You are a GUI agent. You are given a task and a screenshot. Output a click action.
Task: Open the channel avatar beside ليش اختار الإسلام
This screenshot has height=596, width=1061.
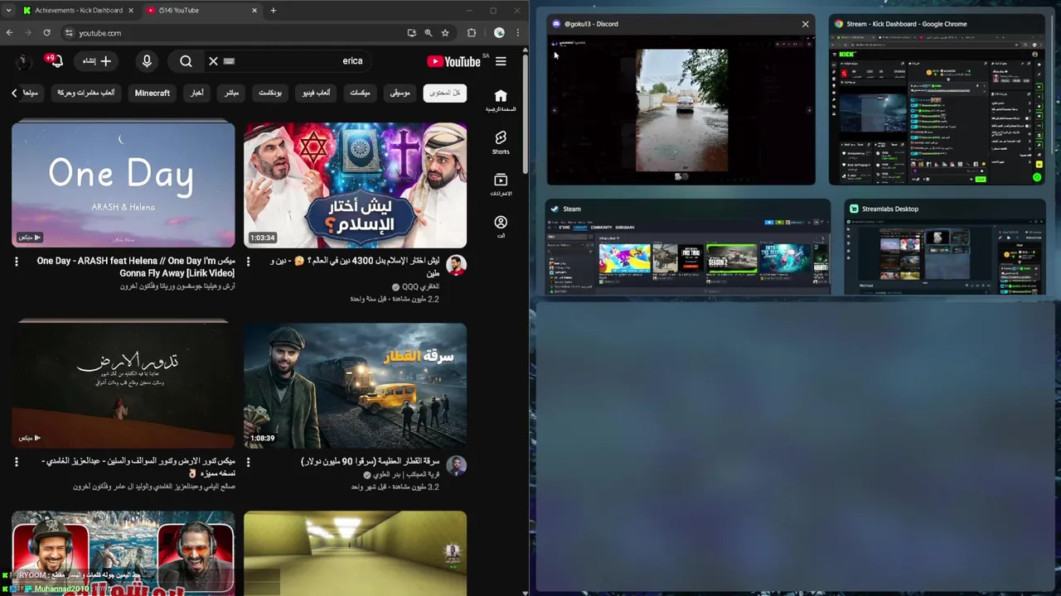tap(456, 265)
